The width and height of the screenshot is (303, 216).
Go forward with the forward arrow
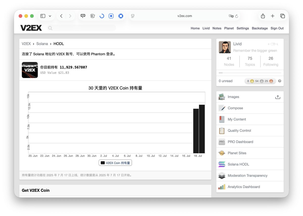pos(70,16)
